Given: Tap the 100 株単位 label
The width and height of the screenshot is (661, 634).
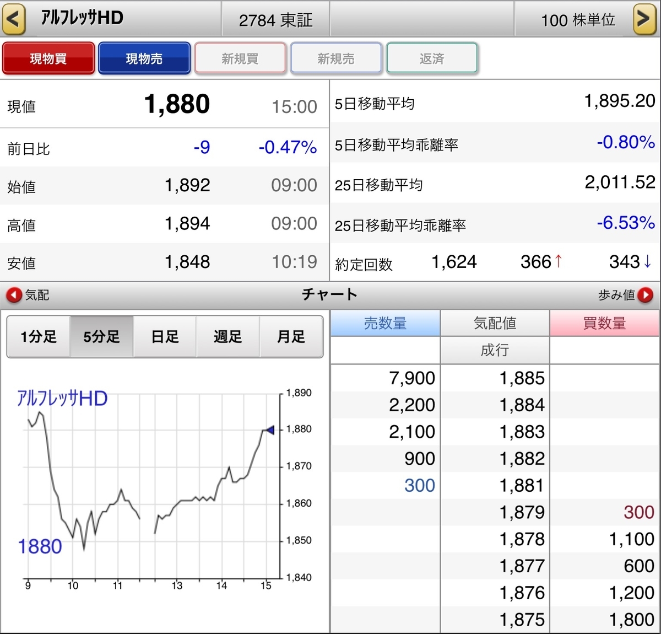Looking at the screenshot, I should pyautogui.click(x=578, y=20).
